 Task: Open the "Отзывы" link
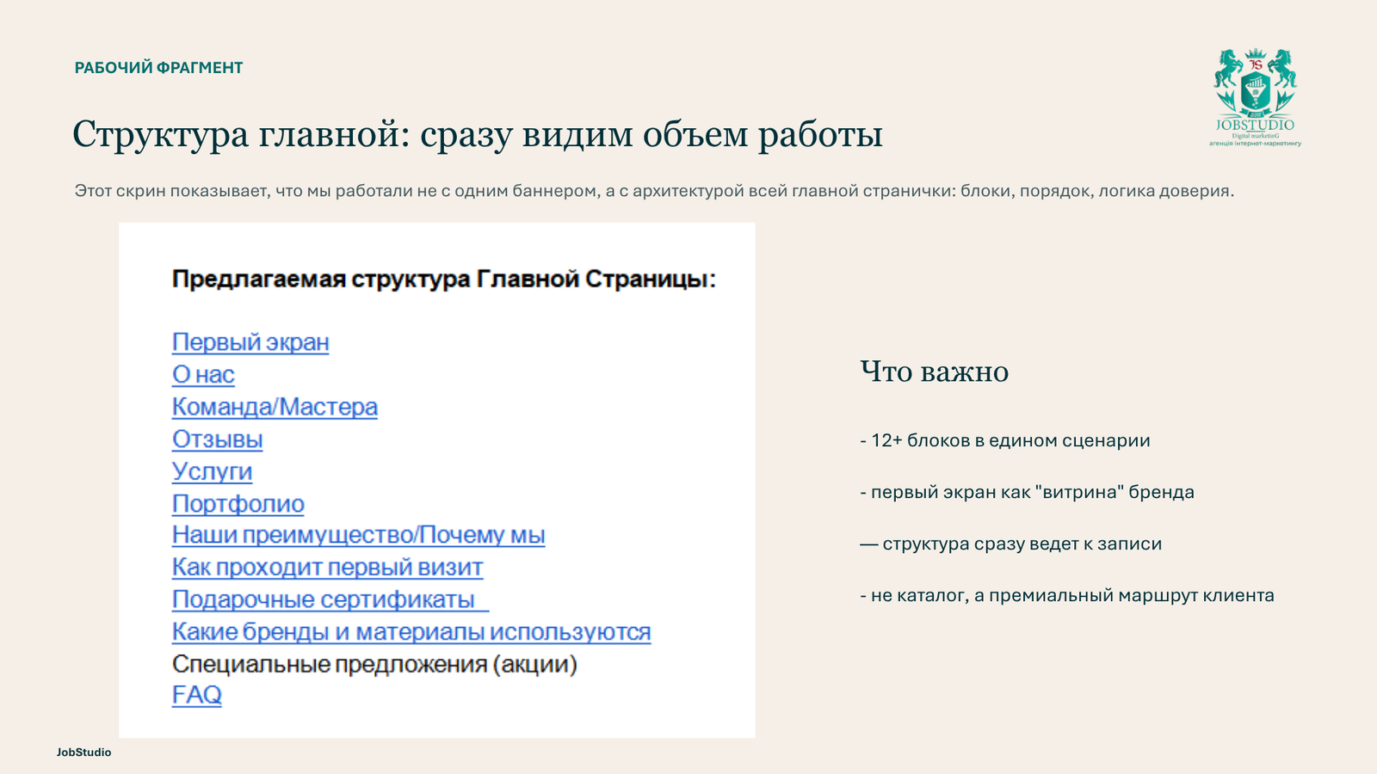[x=217, y=439]
